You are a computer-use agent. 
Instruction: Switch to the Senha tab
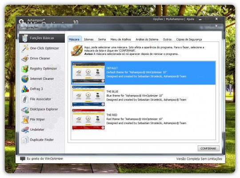[x=102, y=39]
